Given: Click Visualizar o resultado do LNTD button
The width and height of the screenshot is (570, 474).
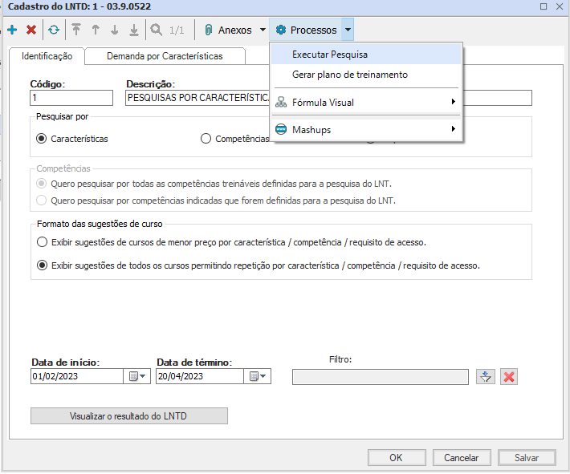Looking at the screenshot, I should [128, 415].
